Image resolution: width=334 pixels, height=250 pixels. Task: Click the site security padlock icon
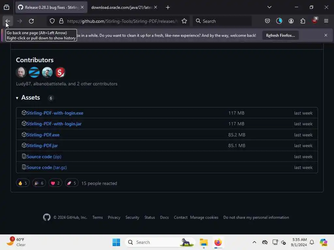pos(61,21)
